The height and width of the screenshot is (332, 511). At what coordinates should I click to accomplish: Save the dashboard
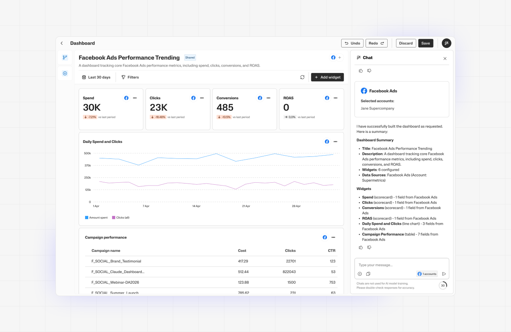coord(426,43)
